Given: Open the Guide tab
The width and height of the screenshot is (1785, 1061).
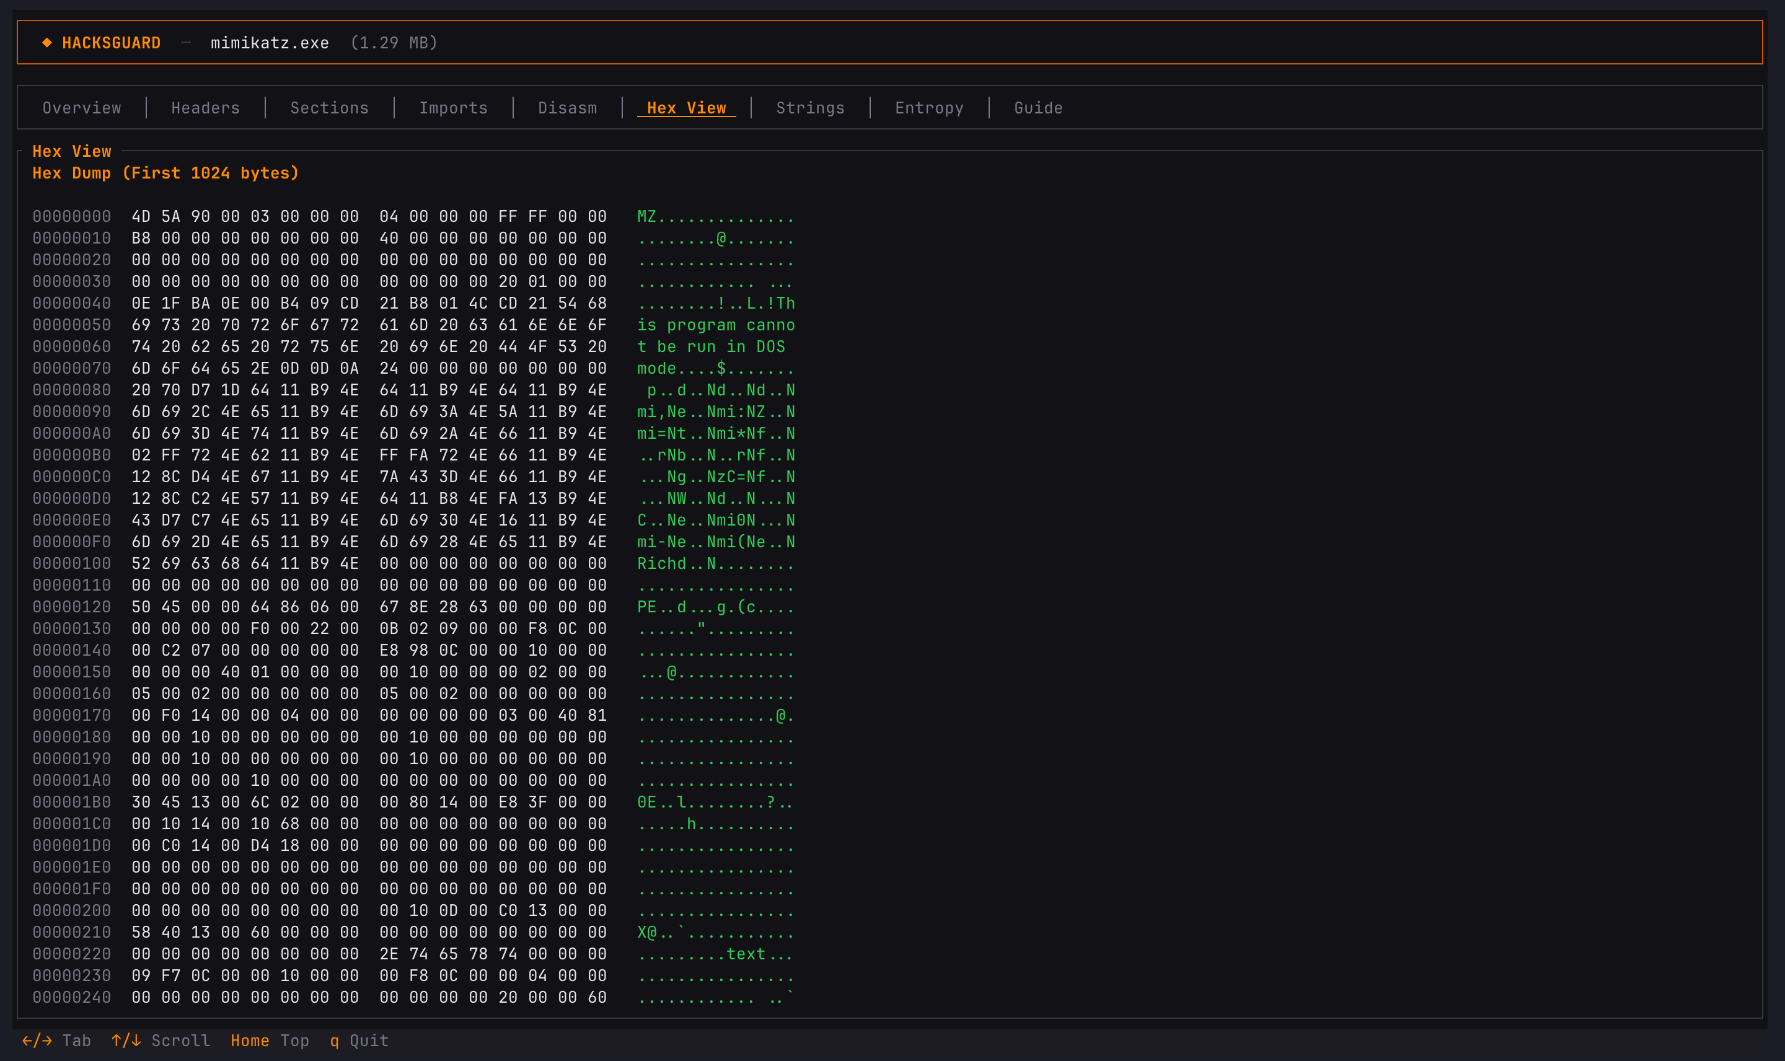Looking at the screenshot, I should pos(1038,108).
